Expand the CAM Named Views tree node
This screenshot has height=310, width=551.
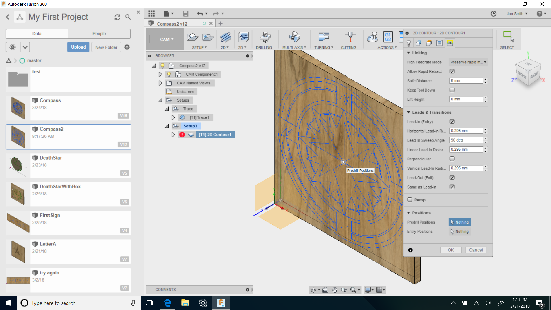click(160, 83)
